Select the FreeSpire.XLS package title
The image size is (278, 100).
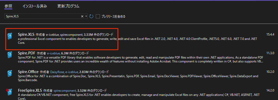30,90
